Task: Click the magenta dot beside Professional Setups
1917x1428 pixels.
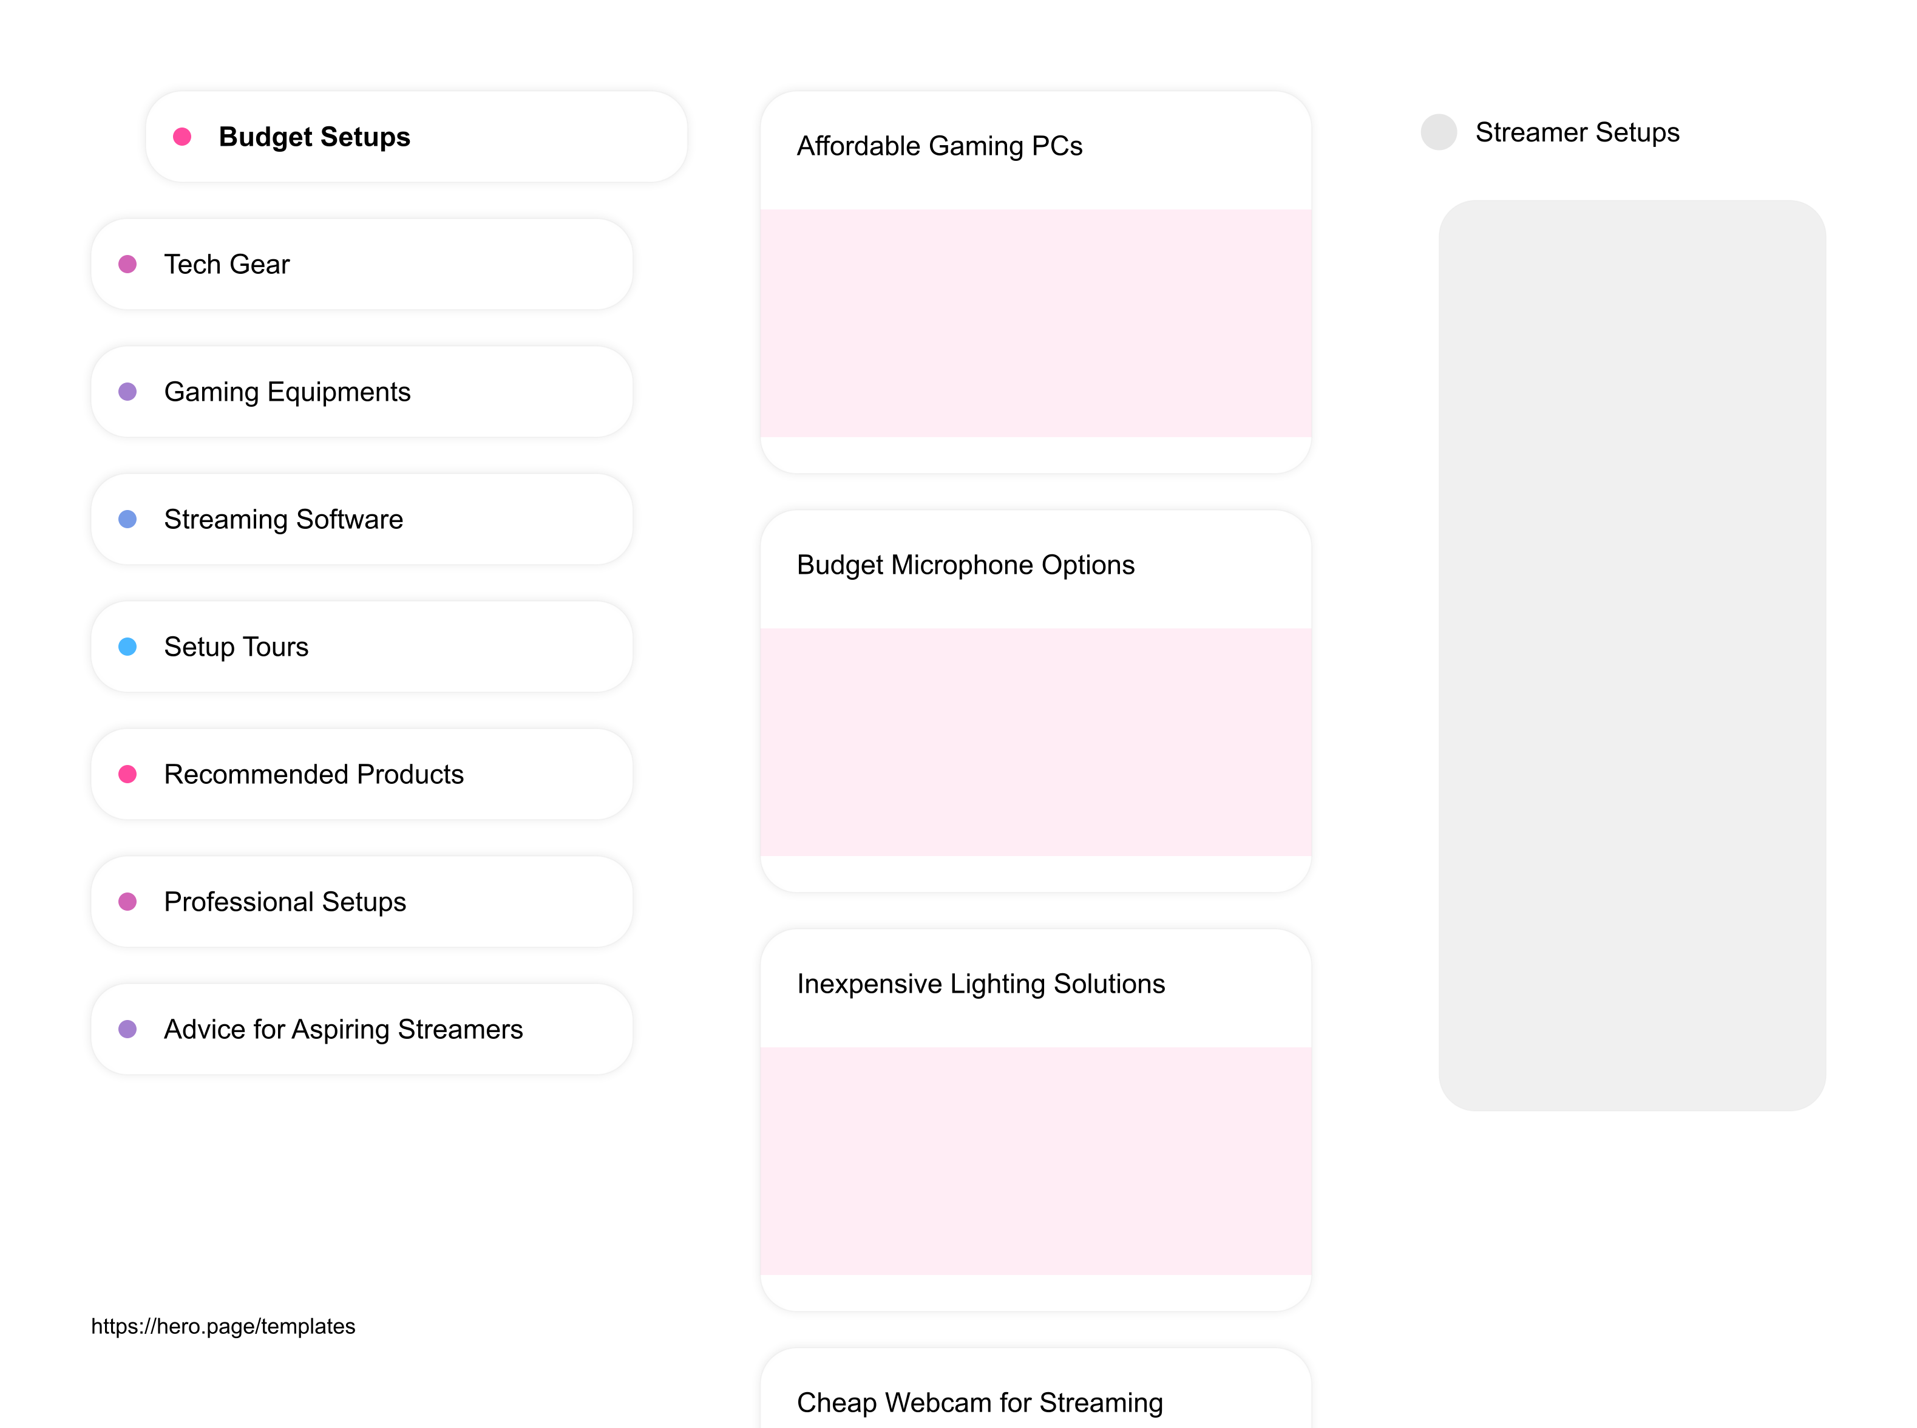Action: 128,902
